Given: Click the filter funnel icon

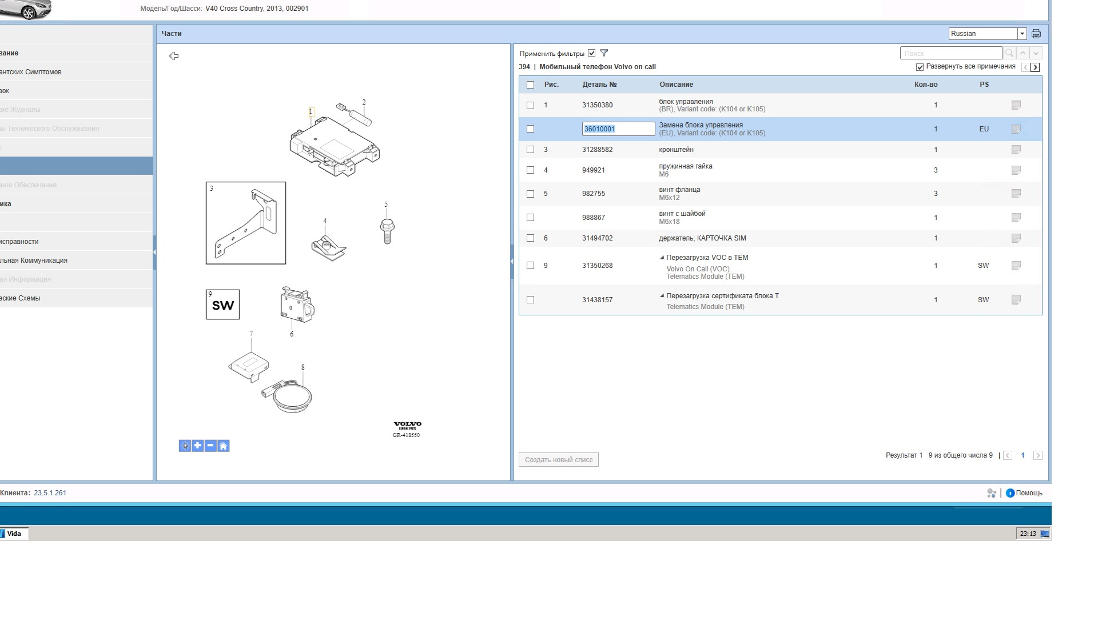Looking at the screenshot, I should coord(604,53).
